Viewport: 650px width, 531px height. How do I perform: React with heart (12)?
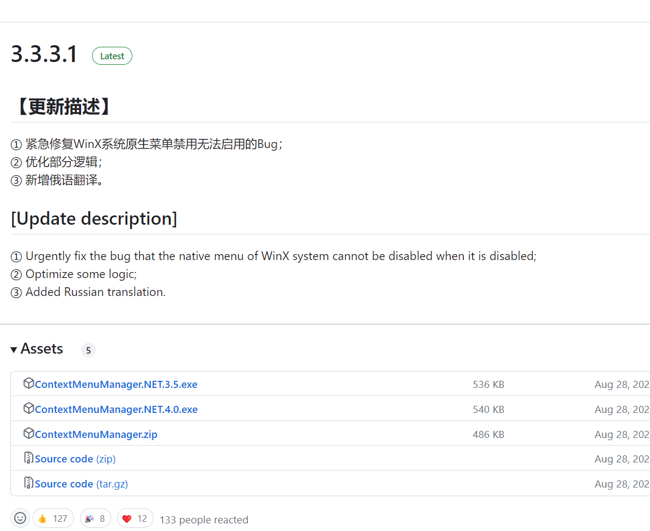[x=135, y=518]
